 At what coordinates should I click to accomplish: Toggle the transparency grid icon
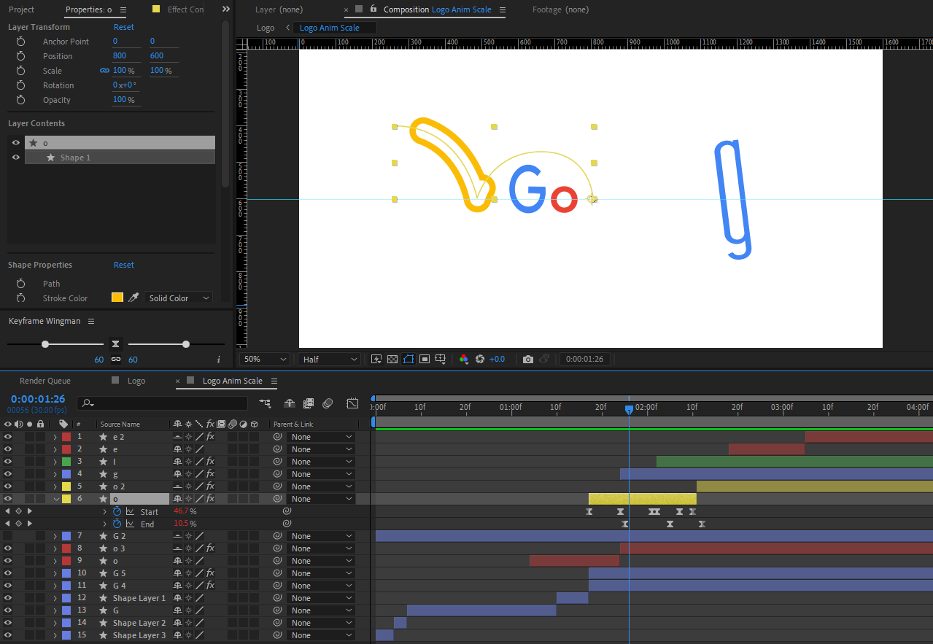click(x=392, y=359)
